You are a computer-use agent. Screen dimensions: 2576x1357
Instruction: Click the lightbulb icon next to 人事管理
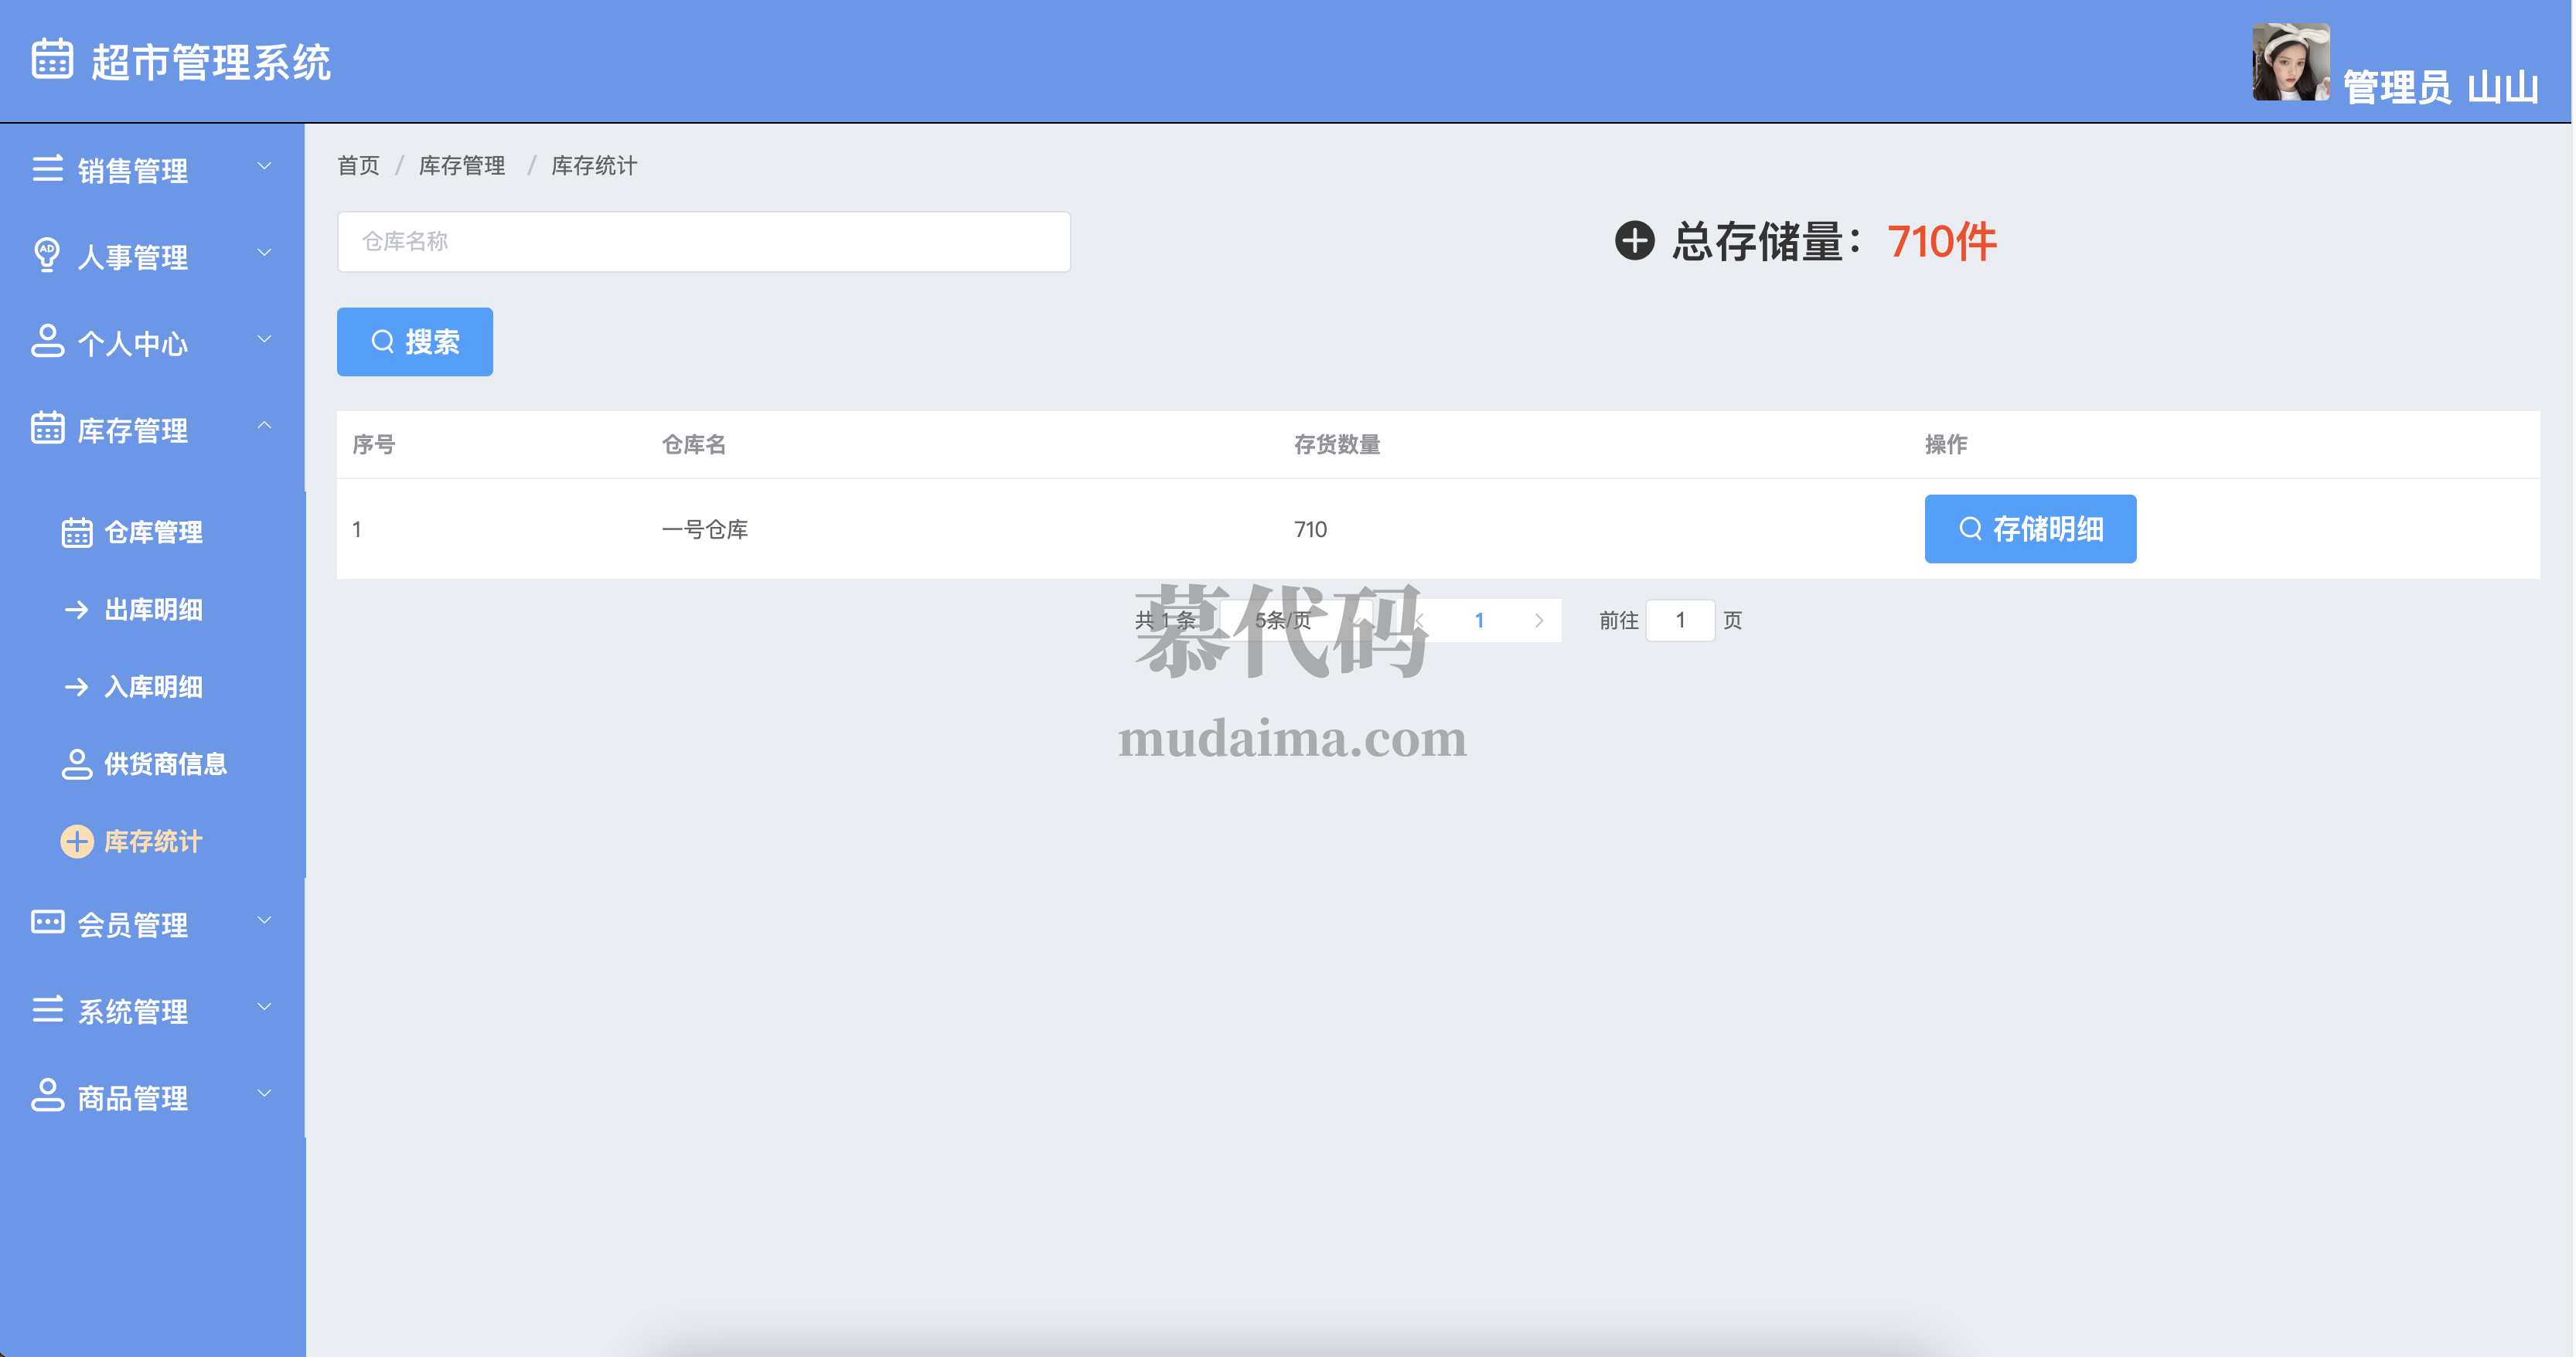click(46, 255)
